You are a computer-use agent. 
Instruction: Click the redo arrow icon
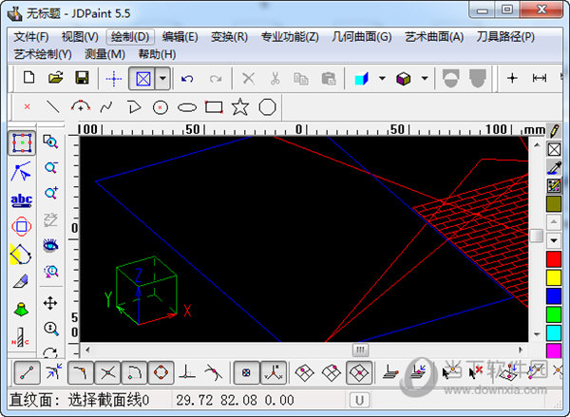tap(216, 78)
